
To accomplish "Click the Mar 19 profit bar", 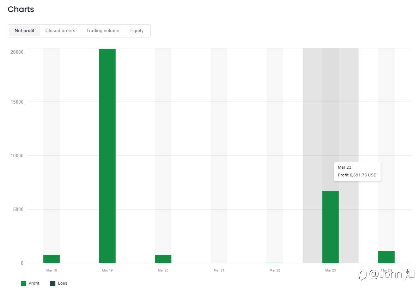I will point(108,156).
